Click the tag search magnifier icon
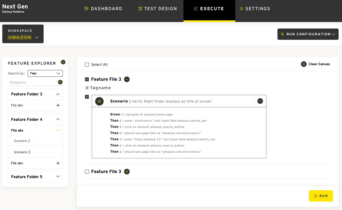Image resolution: width=342 pixels, height=210 pixels. pos(60,82)
